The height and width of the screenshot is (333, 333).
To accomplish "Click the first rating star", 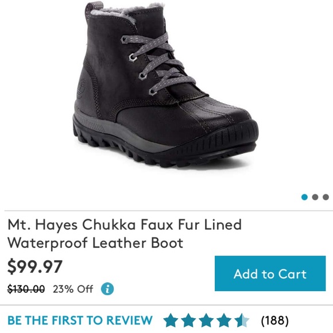I will (x=171, y=320).
